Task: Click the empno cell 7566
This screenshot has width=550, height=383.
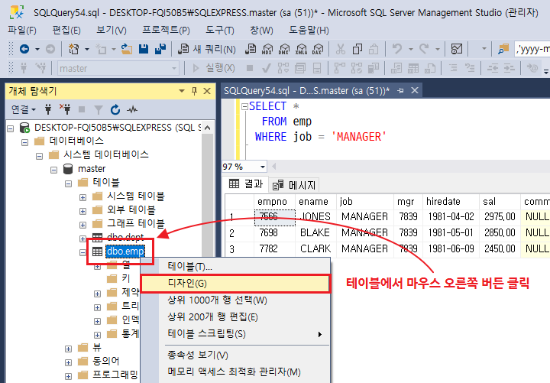Action: point(275,216)
